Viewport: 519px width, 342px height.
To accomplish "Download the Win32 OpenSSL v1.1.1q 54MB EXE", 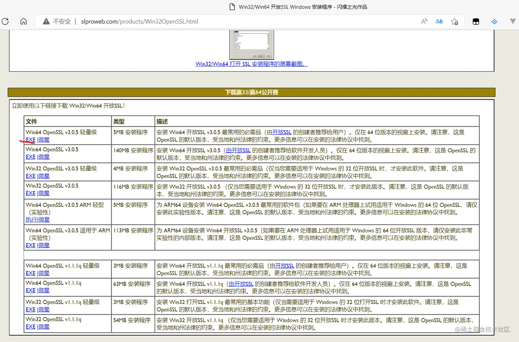I will 31,327.
